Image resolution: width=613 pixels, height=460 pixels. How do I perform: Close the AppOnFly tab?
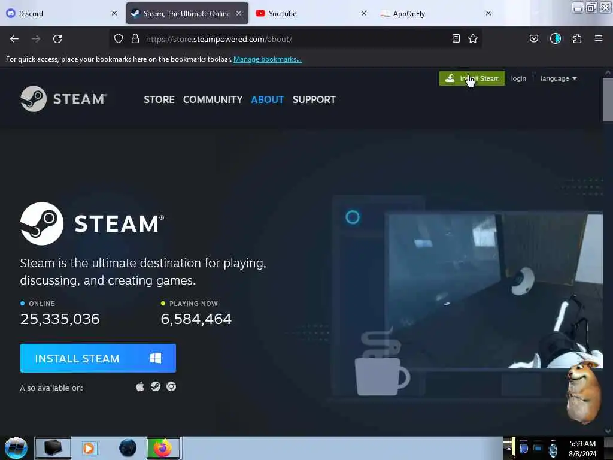(488, 13)
